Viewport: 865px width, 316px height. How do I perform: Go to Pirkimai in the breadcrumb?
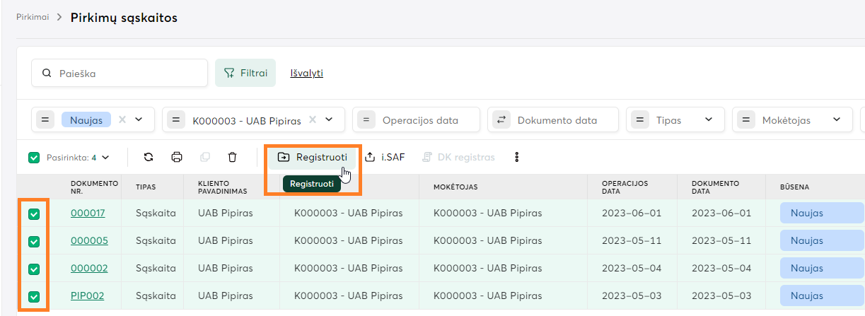[33, 18]
